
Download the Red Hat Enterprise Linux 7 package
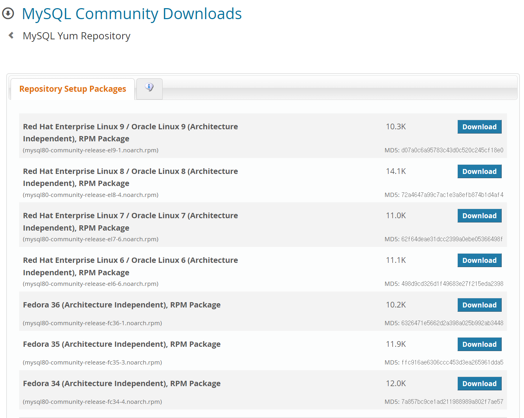coord(479,216)
